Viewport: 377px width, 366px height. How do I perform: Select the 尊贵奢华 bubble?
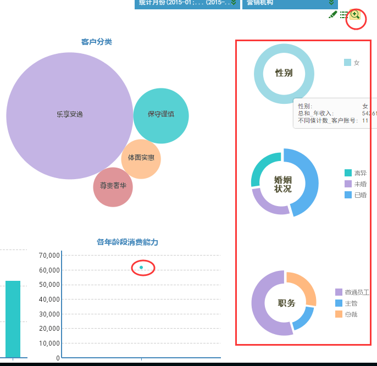click(113, 187)
